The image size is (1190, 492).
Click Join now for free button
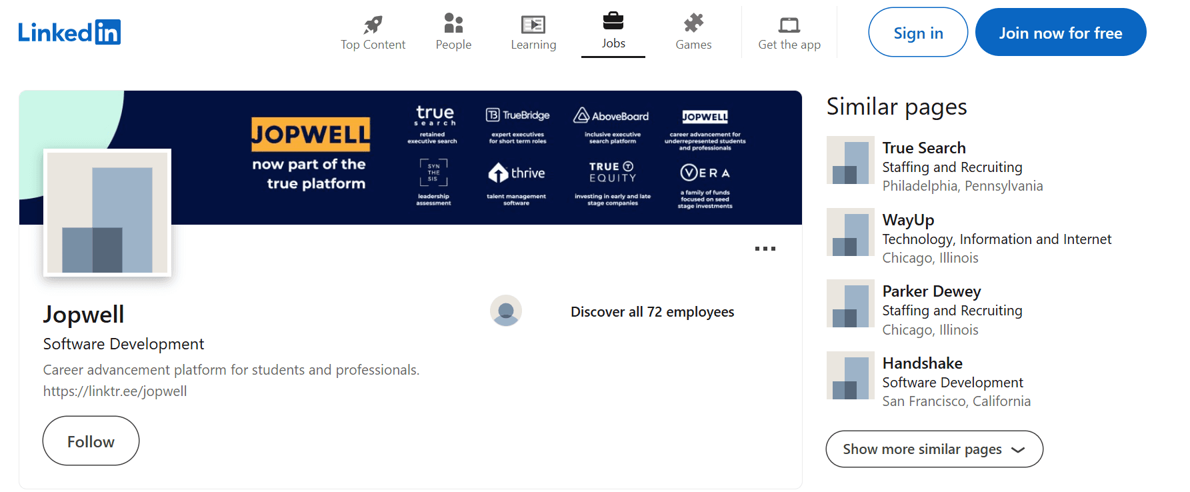click(x=1061, y=32)
